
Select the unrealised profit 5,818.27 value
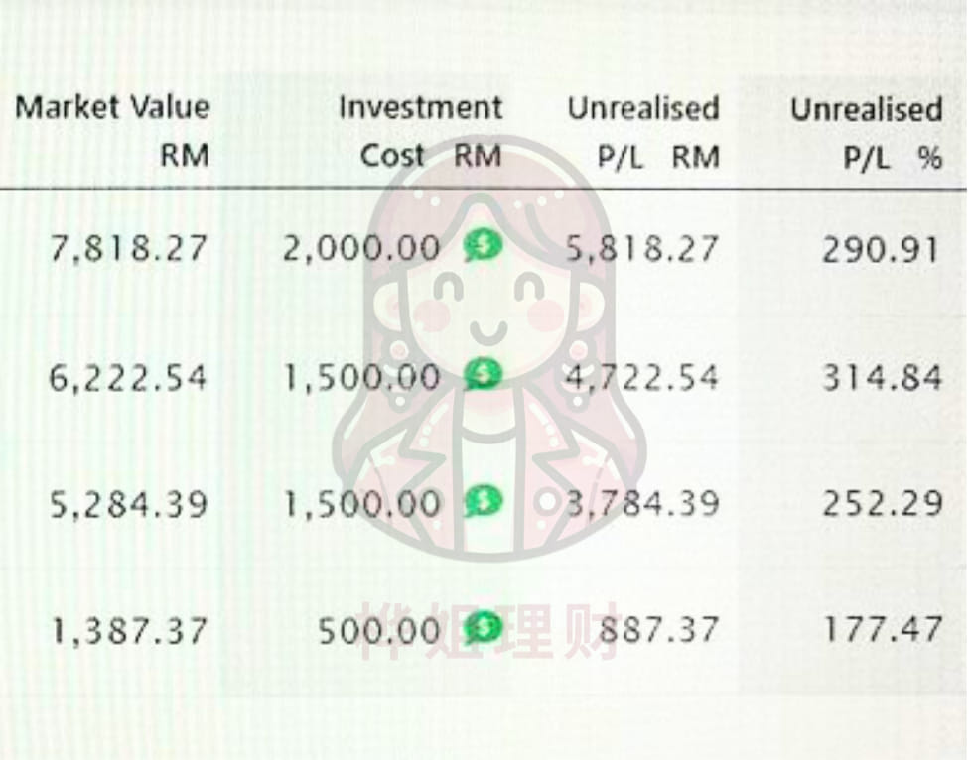(x=642, y=249)
